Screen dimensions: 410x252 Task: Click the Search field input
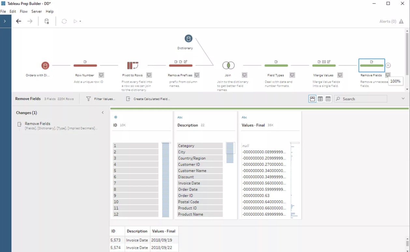coord(361,99)
